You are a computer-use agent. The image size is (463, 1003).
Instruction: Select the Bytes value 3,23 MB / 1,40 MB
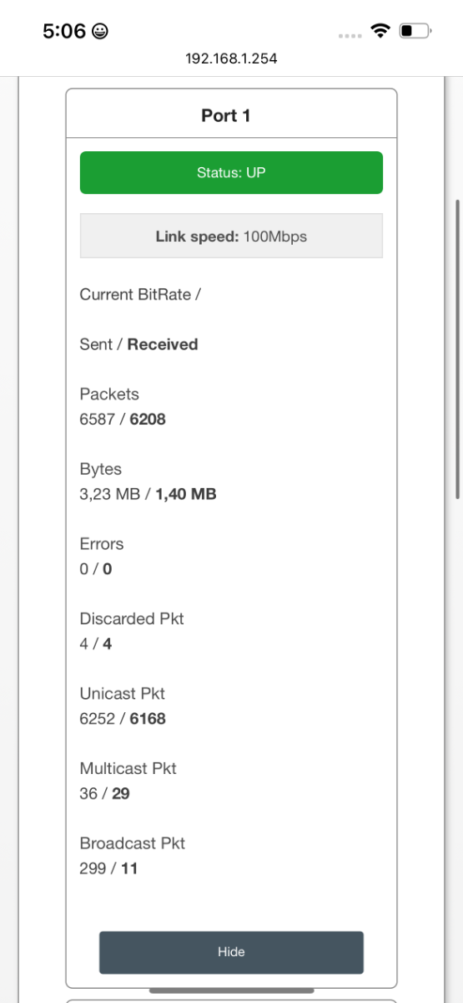(148, 494)
